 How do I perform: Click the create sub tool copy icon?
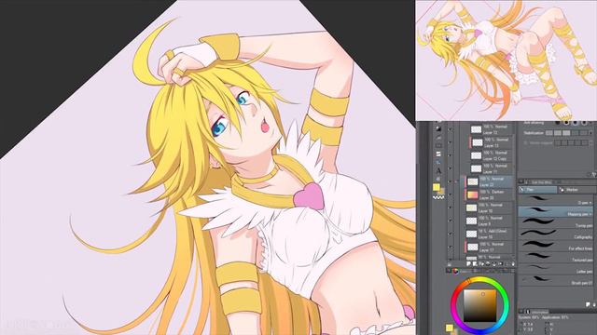pos(588,304)
